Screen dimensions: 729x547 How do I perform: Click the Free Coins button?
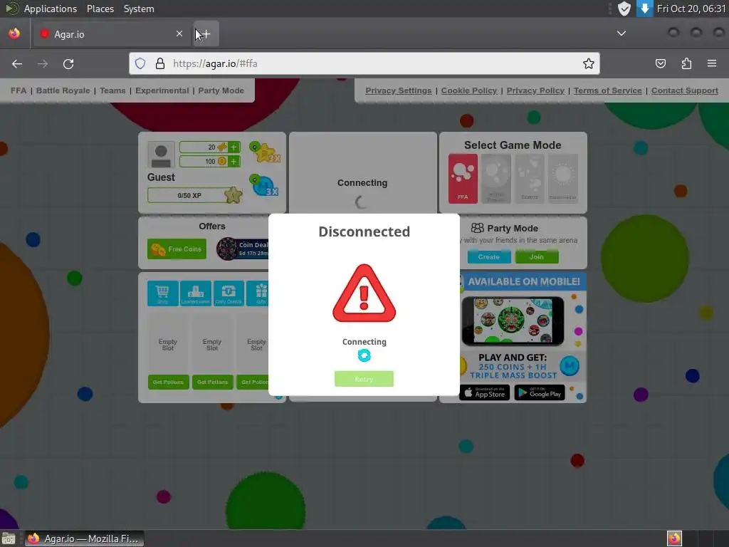tap(177, 249)
